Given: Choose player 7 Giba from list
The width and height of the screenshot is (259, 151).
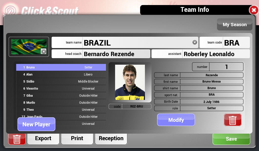Looking at the screenshot, I should pos(61,95).
